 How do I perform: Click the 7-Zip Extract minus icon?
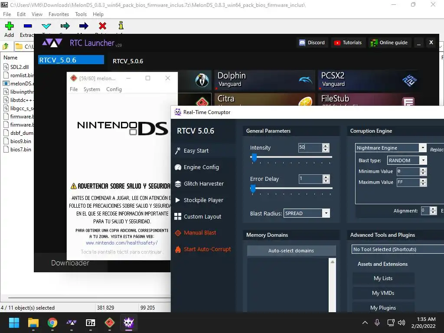[x=28, y=26]
